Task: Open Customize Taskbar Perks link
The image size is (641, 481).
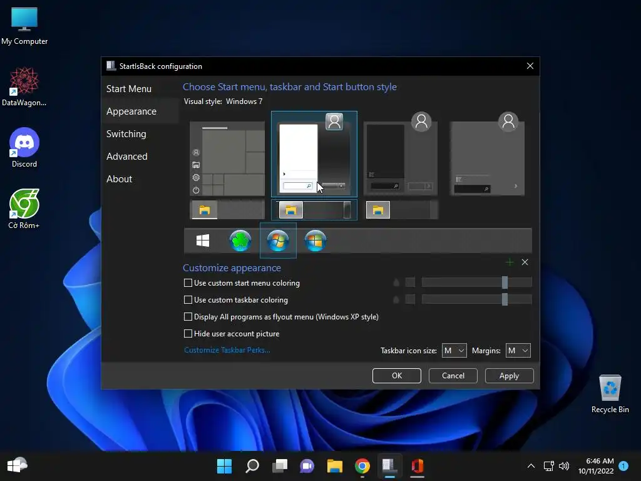Action: pos(227,350)
